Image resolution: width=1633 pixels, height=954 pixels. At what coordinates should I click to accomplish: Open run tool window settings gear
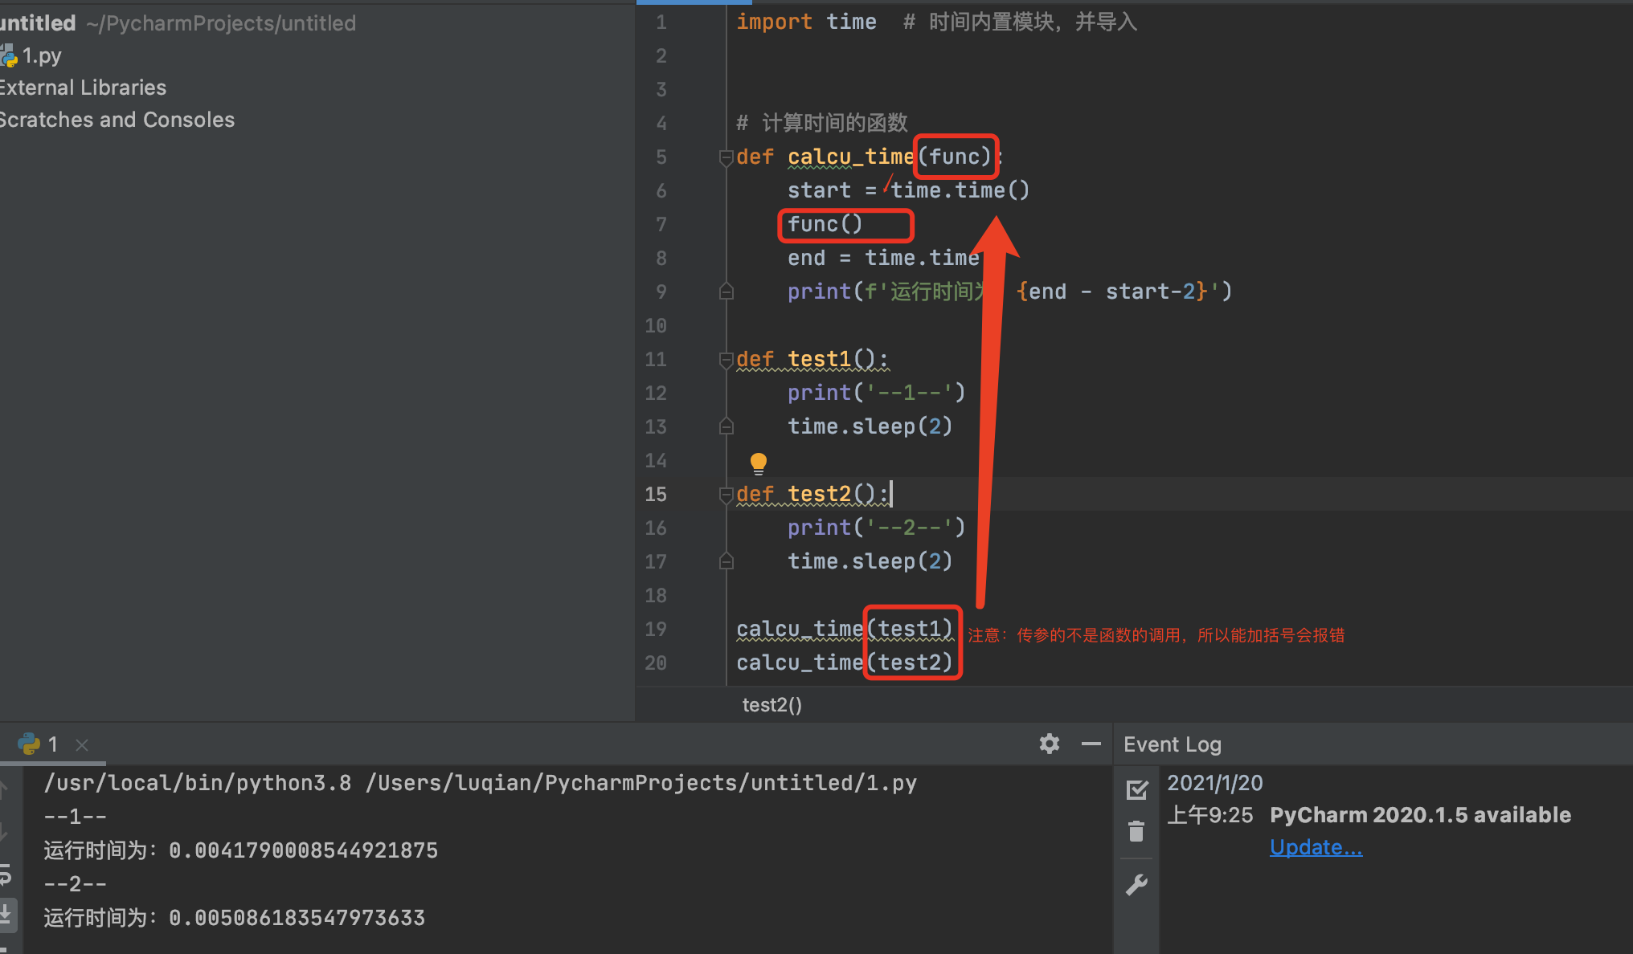[1049, 744]
